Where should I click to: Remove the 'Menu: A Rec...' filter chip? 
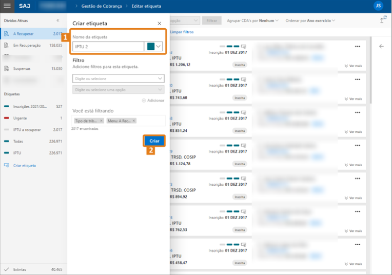[134, 121]
